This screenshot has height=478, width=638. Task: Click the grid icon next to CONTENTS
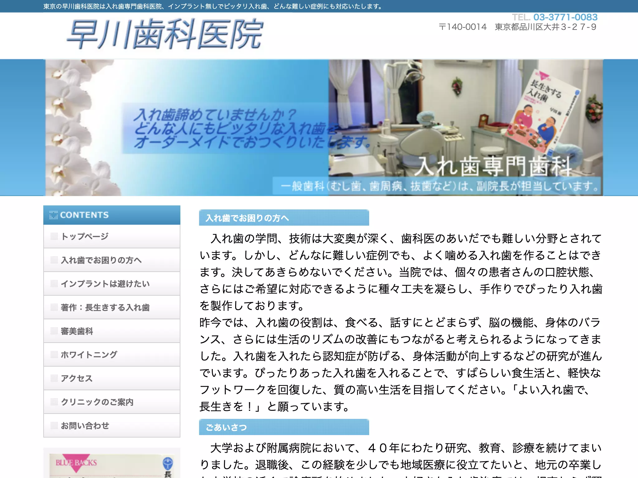coord(54,215)
